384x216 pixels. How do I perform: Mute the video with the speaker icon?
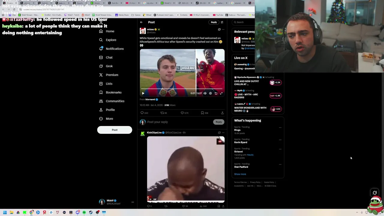click(205, 93)
